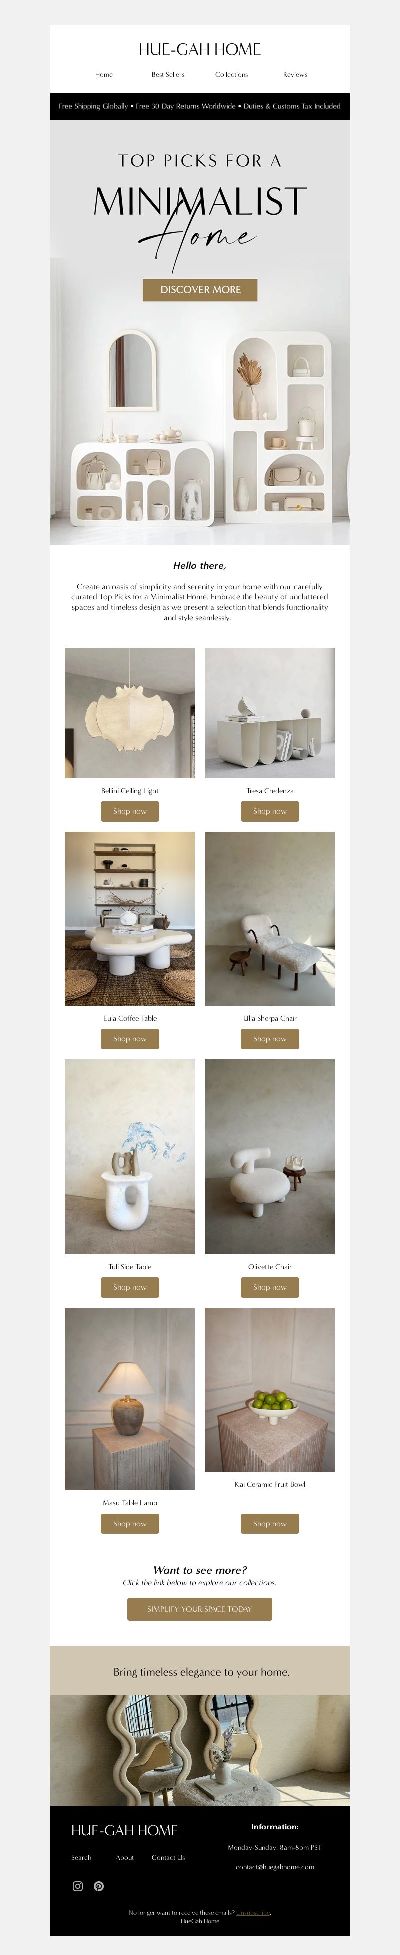This screenshot has height=1955, width=400.
Task: Click the HUE-GAH HOME header logo
Action: coord(200,50)
